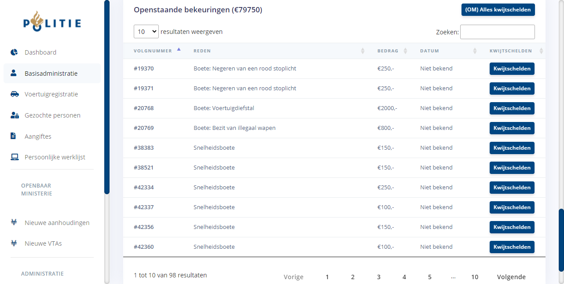The height and width of the screenshot is (284, 564).
Task: Jump to page 10 of results
Action: click(475, 277)
